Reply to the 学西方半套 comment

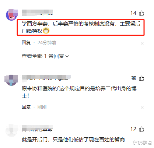(x=26, y=43)
